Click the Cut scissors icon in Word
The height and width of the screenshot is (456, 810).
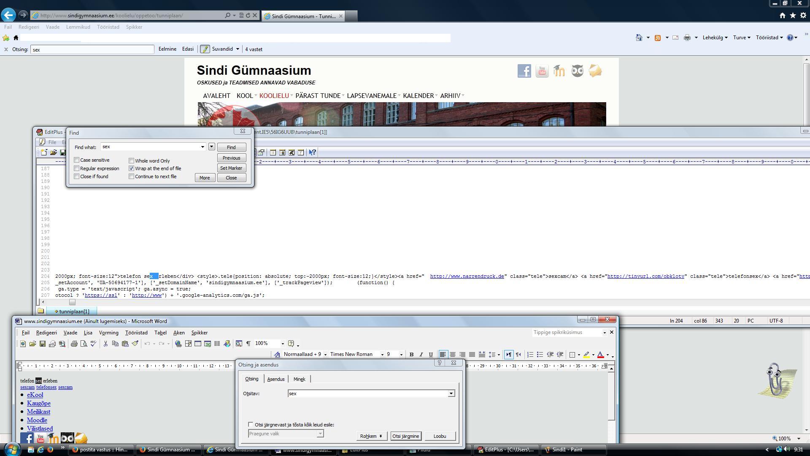(x=105, y=344)
